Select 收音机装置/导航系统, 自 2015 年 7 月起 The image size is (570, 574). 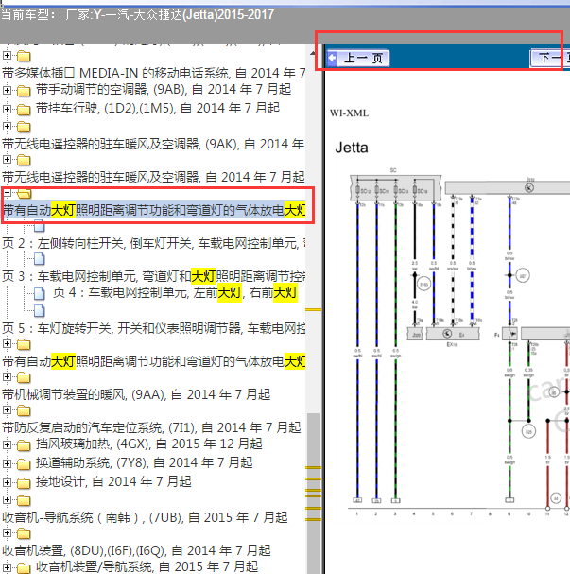147,567
